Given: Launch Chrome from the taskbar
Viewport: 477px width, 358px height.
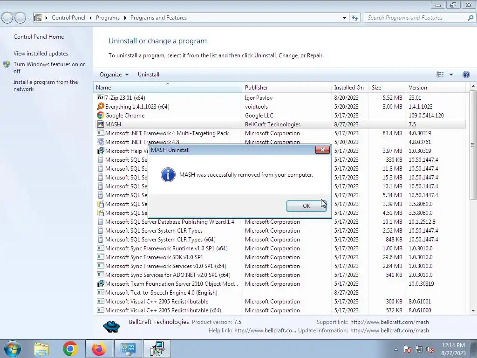Looking at the screenshot, I should (70, 349).
